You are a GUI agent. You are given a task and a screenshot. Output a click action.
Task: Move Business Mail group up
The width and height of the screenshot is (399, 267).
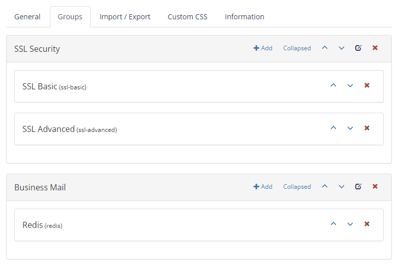tap(325, 187)
